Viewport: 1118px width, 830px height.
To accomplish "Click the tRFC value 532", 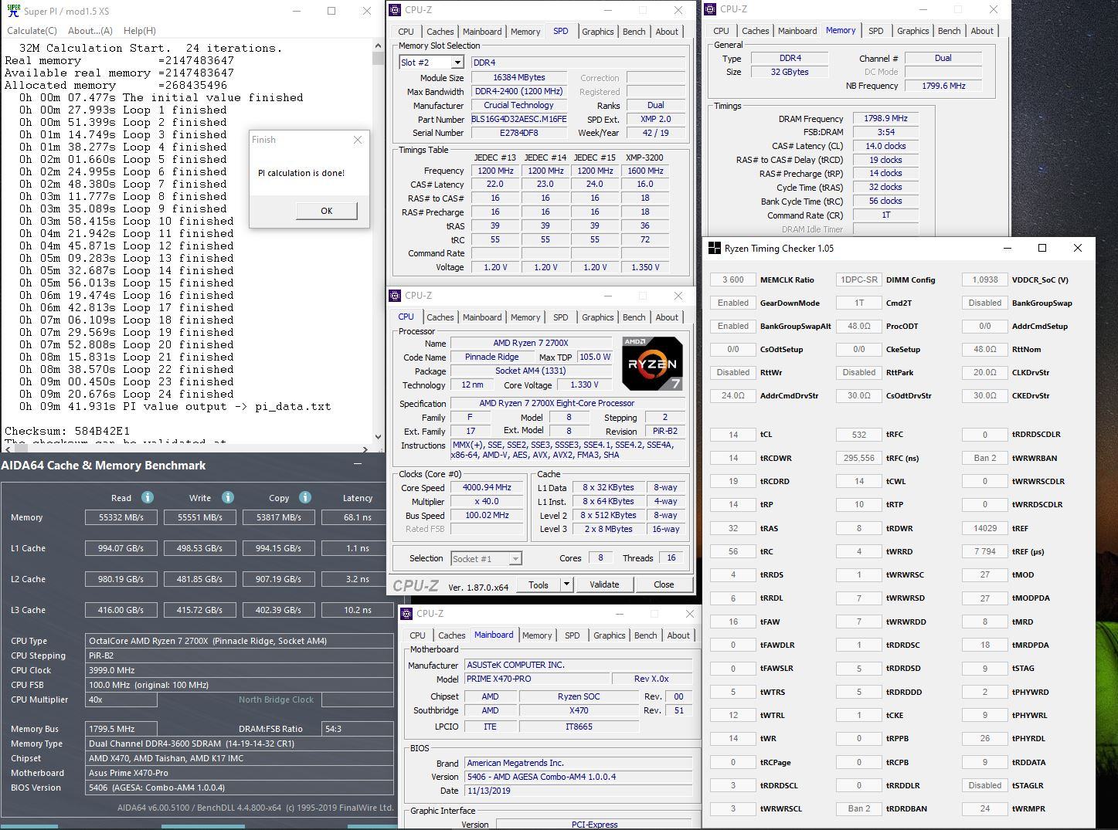I will pos(859,435).
